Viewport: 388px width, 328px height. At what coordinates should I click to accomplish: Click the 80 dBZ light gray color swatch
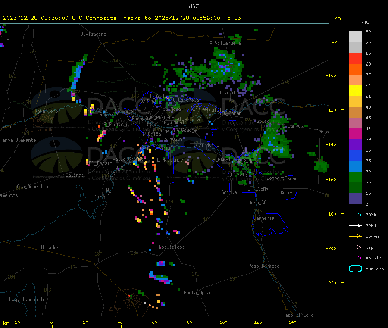click(x=355, y=37)
